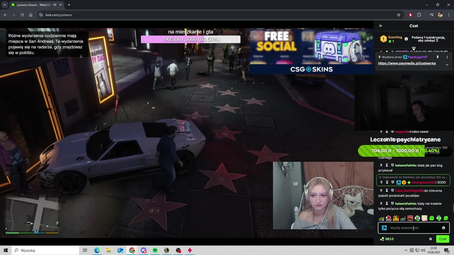This screenshot has width=454, height=255.
Task: Open the Windows Start menu
Action: (6, 250)
